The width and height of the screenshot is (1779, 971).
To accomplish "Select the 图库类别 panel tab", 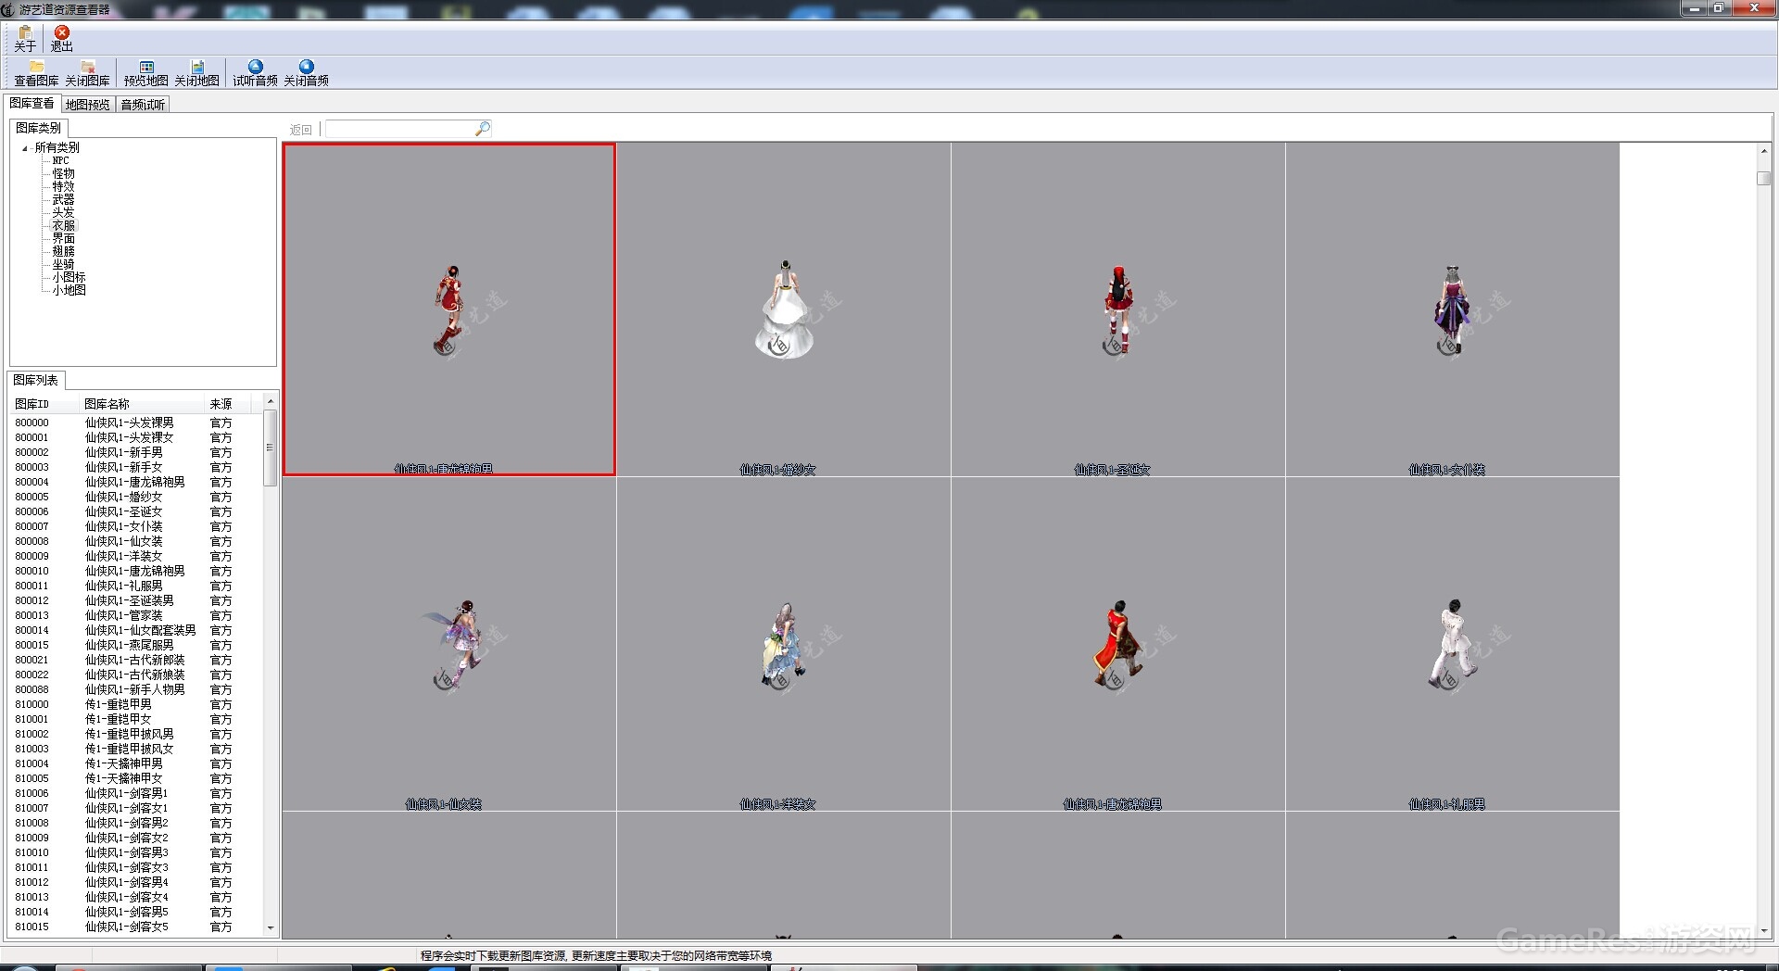I will (38, 128).
